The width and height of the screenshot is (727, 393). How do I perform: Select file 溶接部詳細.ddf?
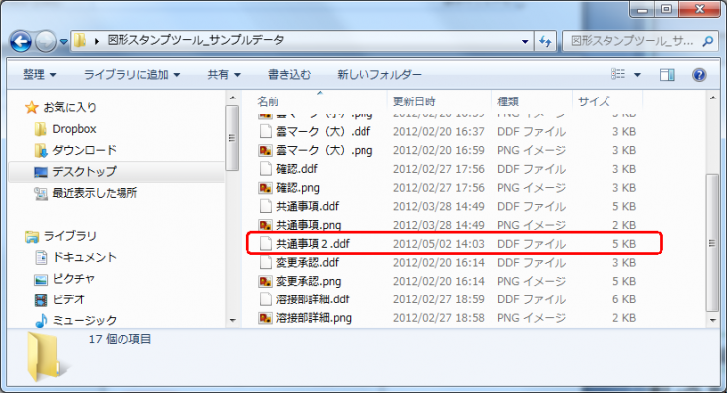[313, 299]
